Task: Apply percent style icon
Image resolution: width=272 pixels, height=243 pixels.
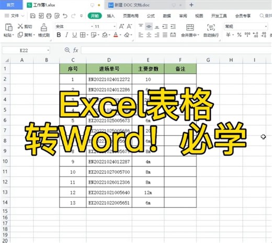Action: coord(239,35)
